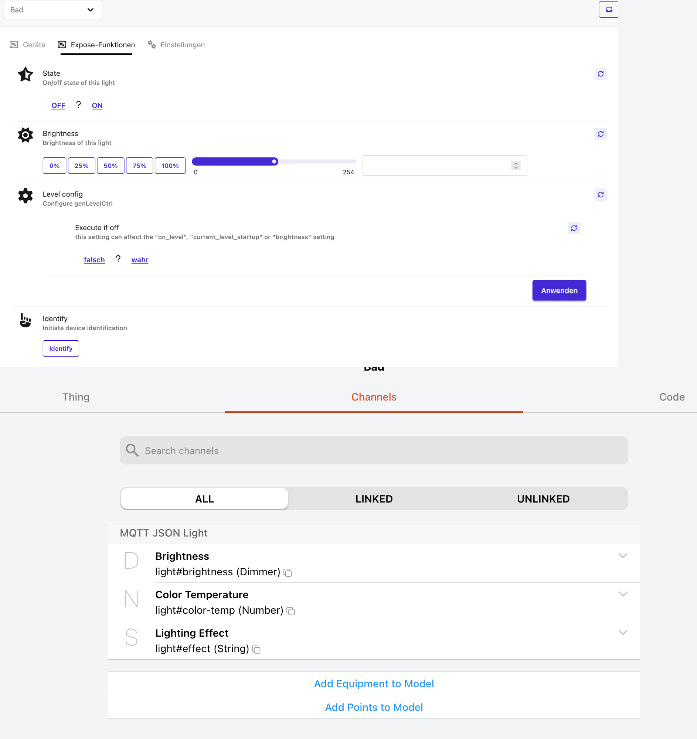The width and height of the screenshot is (697, 739).
Task: Copy the light#brightness channel ID
Action: 288,573
